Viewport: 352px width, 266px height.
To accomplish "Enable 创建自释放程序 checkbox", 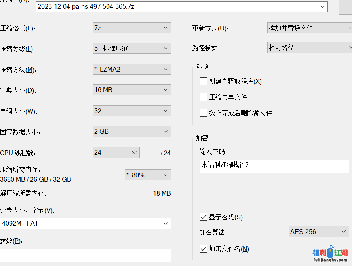I will [204, 81].
